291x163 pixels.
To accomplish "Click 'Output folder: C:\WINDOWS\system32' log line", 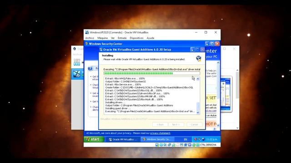I will click(125, 81).
